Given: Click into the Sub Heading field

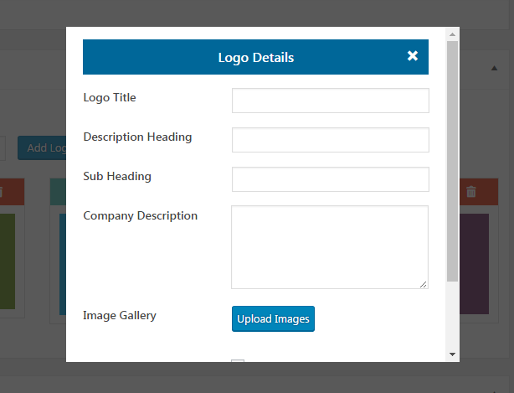Looking at the screenshot, I should [331, 179].
